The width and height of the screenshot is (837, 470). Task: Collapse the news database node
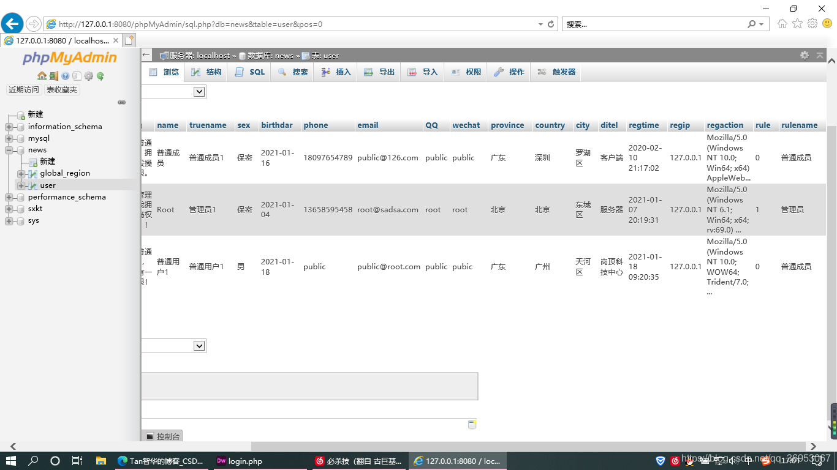[x=9, y=151]
